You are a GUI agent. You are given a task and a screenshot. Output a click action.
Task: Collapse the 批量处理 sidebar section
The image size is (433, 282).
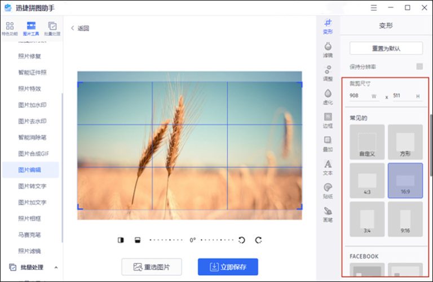point(56,267)
